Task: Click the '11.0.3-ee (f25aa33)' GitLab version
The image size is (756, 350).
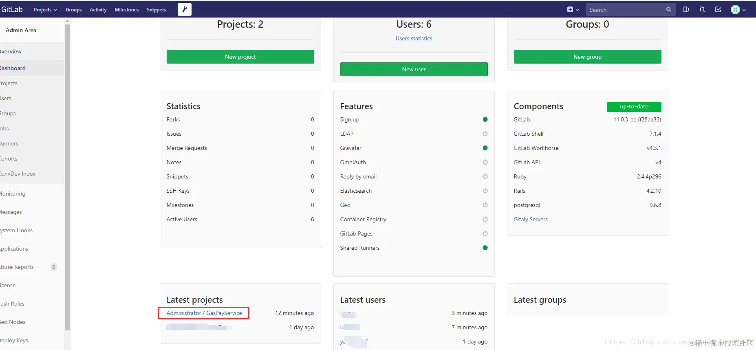Action: (x=637, y=119)
